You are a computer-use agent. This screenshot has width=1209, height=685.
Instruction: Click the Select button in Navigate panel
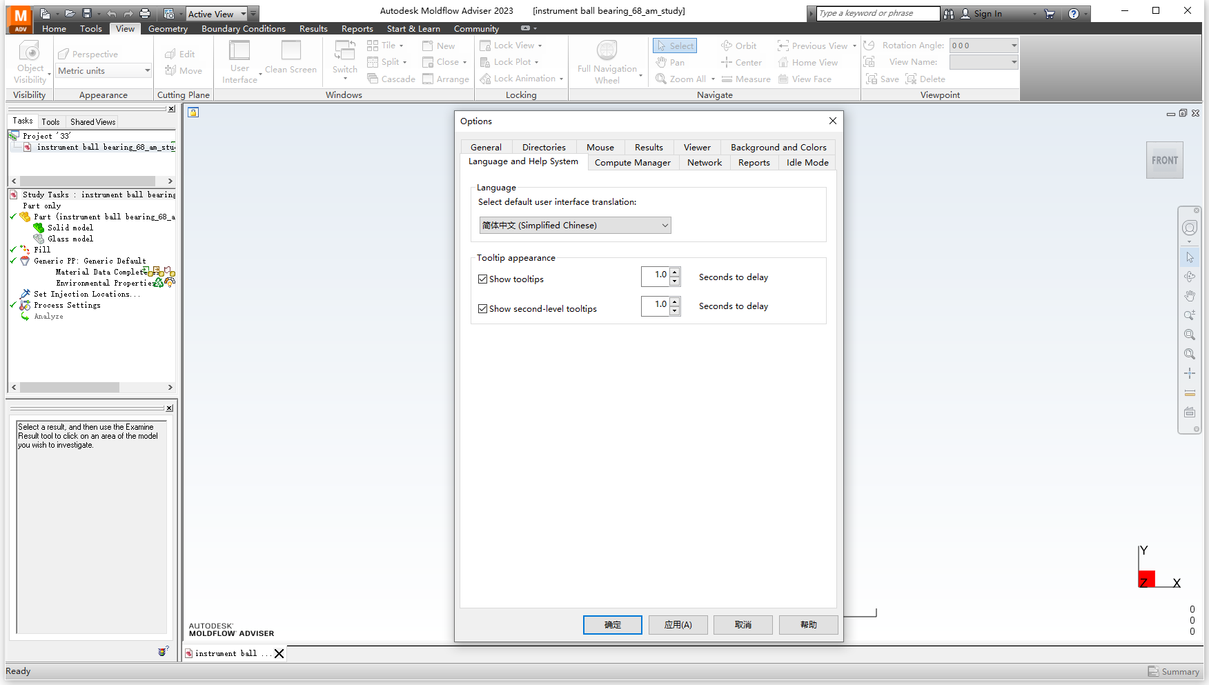point(675,46)
